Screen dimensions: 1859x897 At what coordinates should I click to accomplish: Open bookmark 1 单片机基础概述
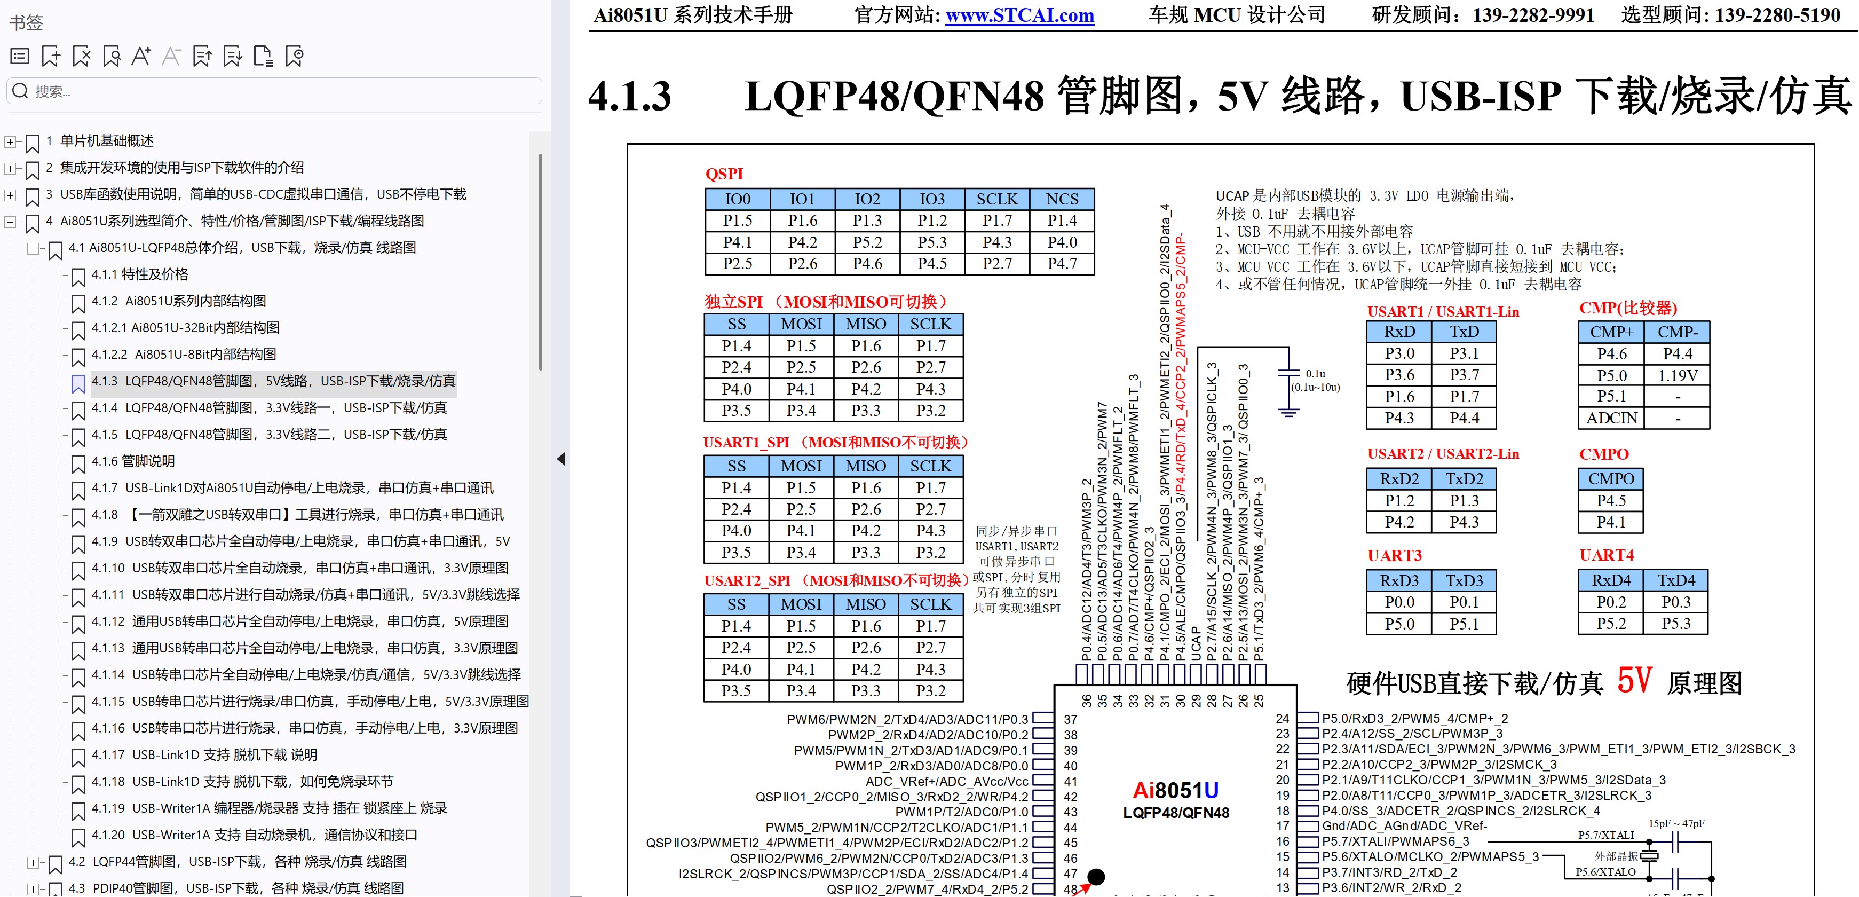100,141
